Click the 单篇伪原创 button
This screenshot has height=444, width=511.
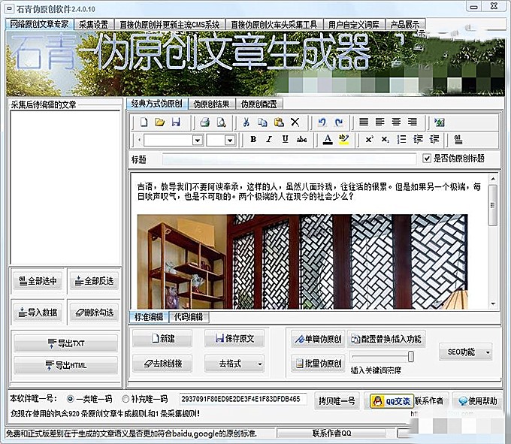pos(318,339)
